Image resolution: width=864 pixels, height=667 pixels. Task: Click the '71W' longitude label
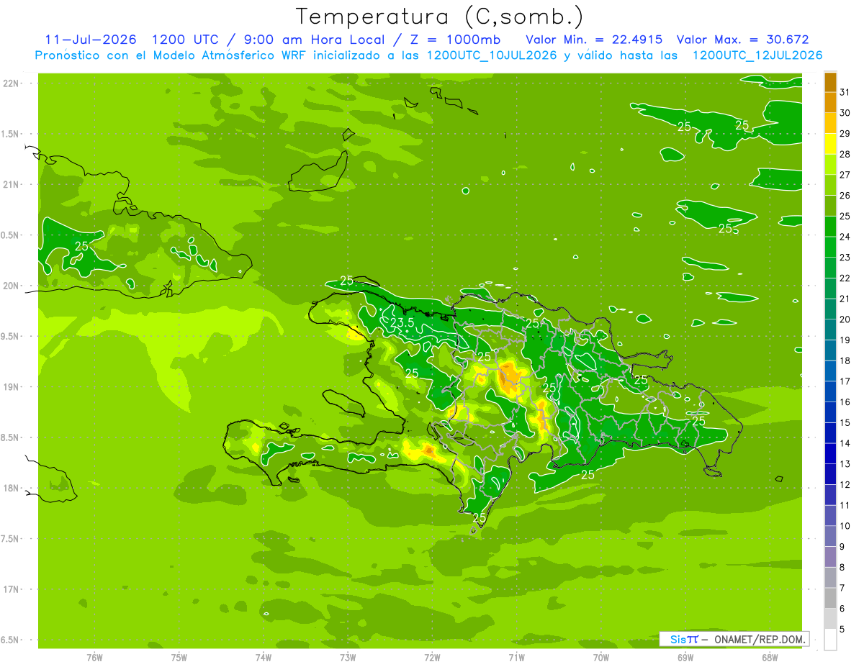[x=516, y=658]
